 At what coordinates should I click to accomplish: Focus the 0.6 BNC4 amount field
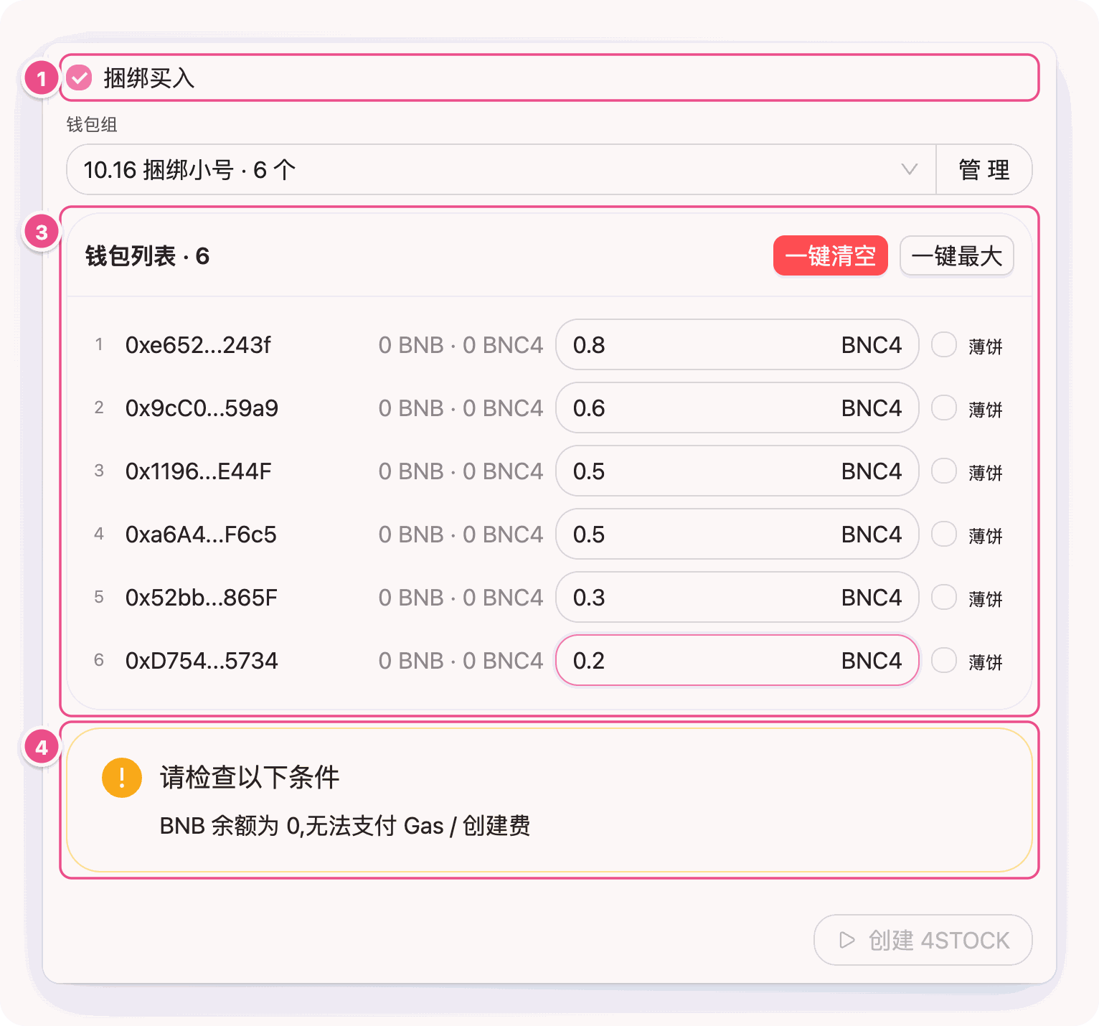737,408
